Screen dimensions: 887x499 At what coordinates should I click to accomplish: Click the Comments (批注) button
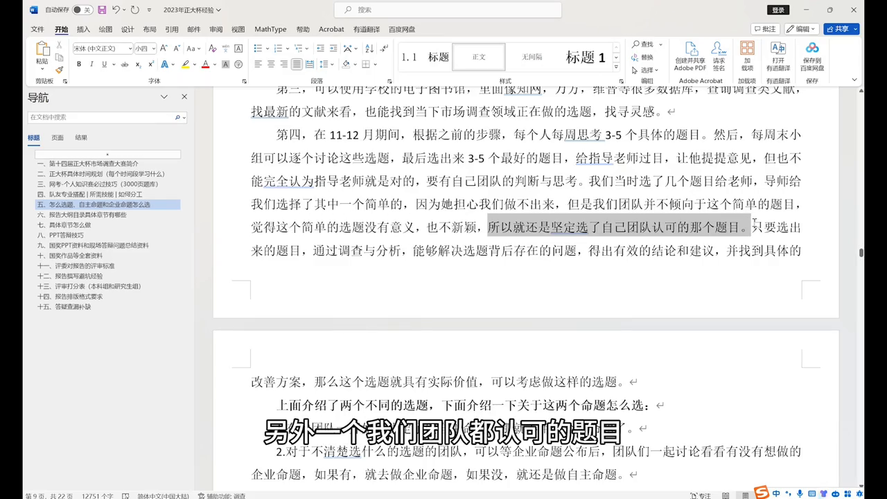click(x=765, y=29)
